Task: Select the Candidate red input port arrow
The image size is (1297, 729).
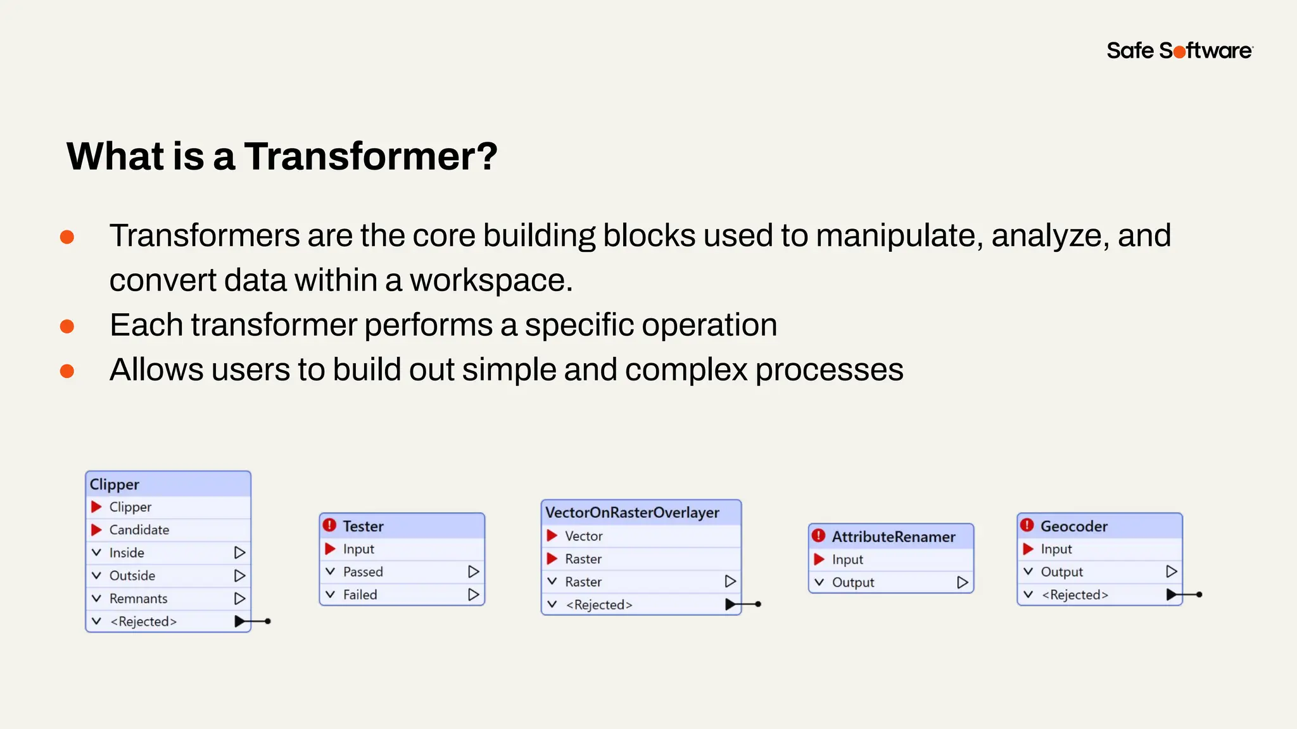Action: click(96, 530)
